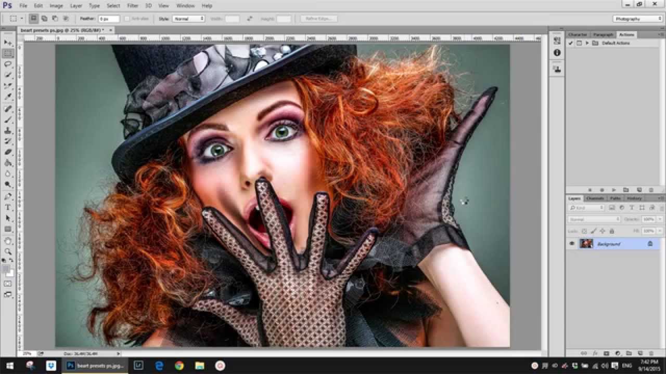The image size is (666, 374).
Task: Click the foreground color swatch
Action: 6,269
